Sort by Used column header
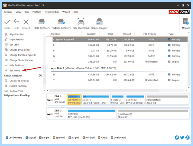Image resolution: width=193 pixels, height=146 pixels. pyautogui.click(x=108, y=34)
